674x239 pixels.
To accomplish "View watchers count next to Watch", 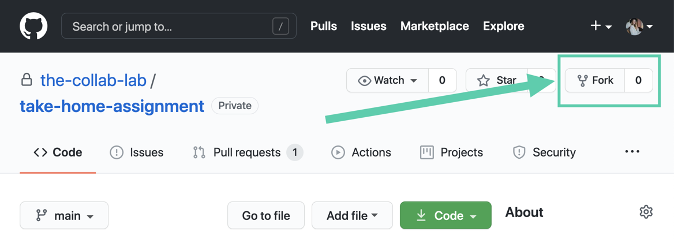I will [442, 80].
